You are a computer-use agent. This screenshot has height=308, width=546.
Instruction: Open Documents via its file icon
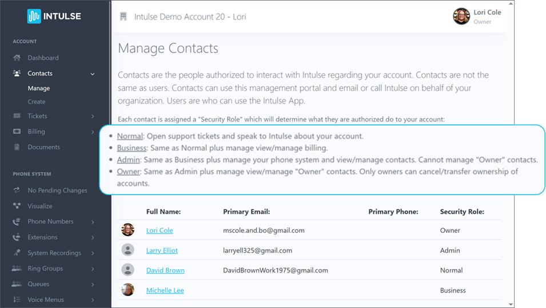tap(17, 147)
